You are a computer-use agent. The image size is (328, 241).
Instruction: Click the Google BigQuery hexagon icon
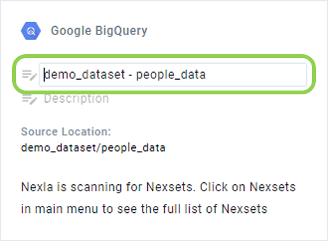click(x=31, y=31)
